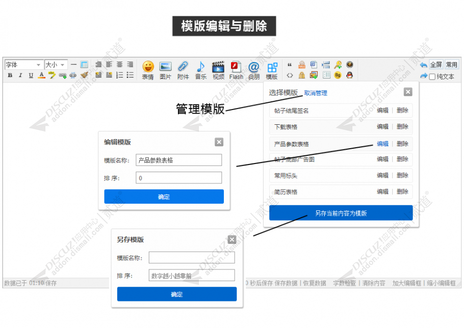Image resolution: width=464 pixels, height=328 pixels.
Task: Open the 字体 font dropdown
Action: [23, 64]
